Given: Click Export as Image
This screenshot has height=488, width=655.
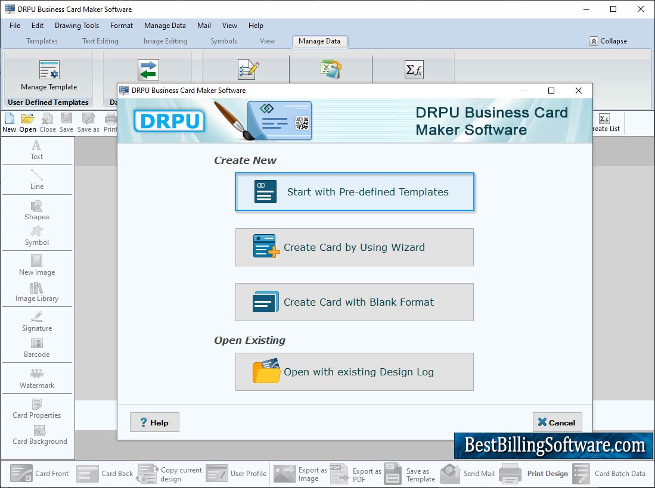Looking at the screenshot, I should tap(300, 474).
